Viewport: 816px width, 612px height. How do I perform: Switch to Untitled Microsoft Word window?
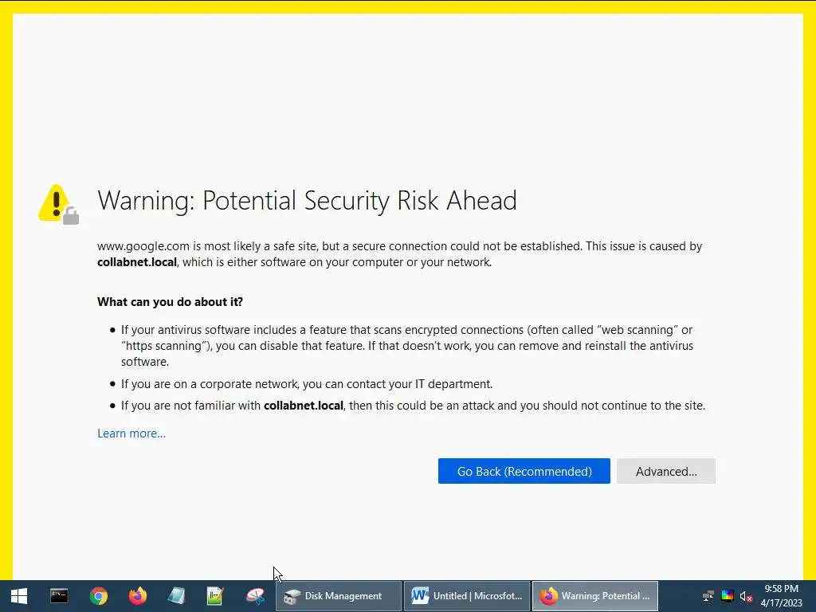click(467, 596)
